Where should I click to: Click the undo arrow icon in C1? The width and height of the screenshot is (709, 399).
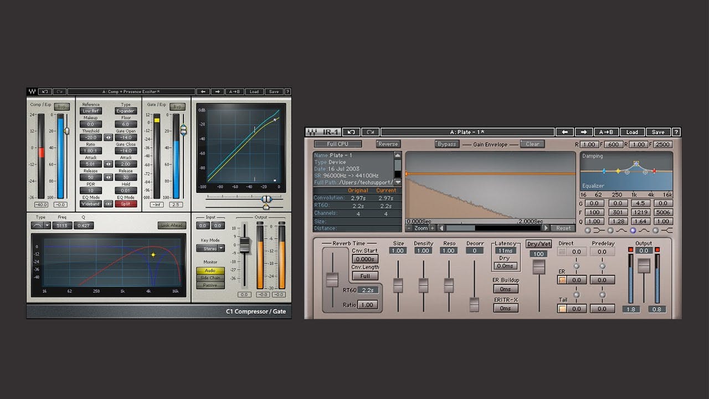(x=45, y=91)
